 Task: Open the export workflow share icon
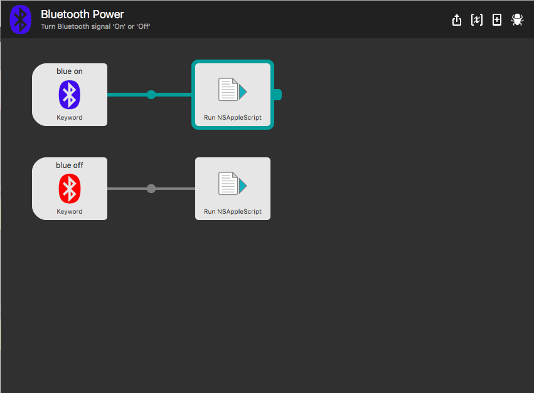(x=456, y=20)
